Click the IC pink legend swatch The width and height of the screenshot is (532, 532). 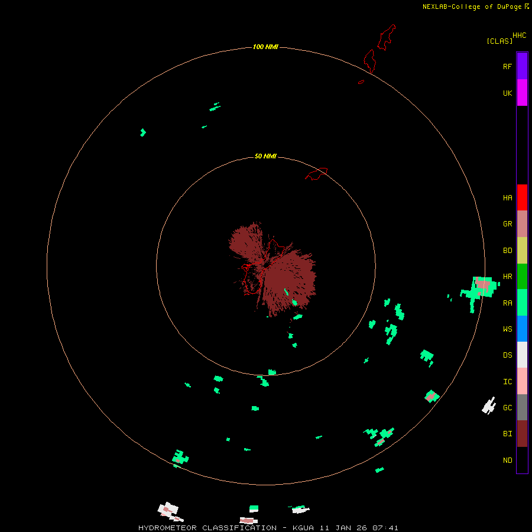click(x=522, y=381)
